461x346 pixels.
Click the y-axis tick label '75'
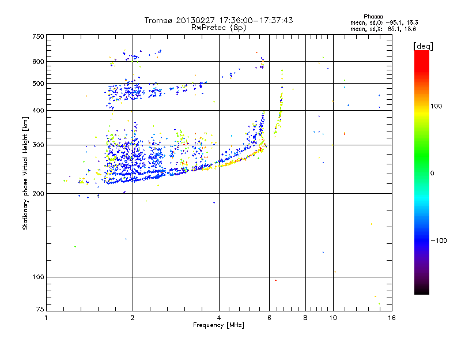[x=40, y=309]
